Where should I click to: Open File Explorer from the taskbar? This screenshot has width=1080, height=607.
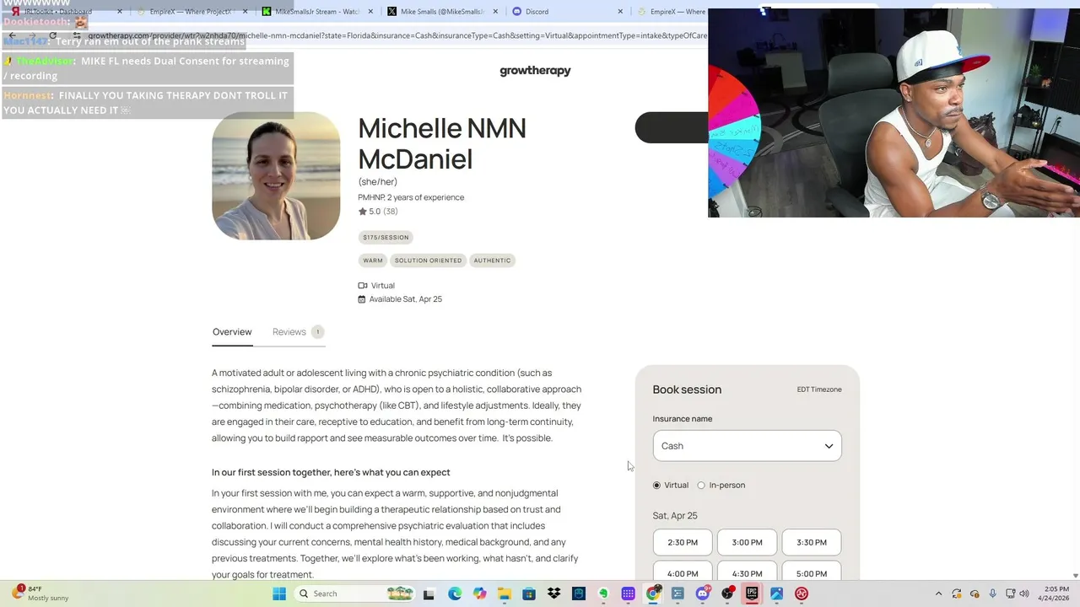[504, 594]
